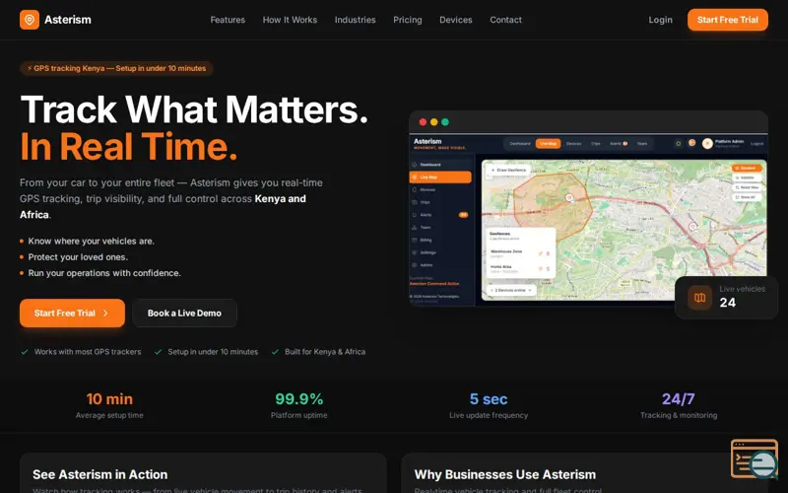Image resolution: width=788 pixels, height=493 pixels.
Task: Click the green checkmark beside Works with most GPS trackers
Action: point(24,352)
